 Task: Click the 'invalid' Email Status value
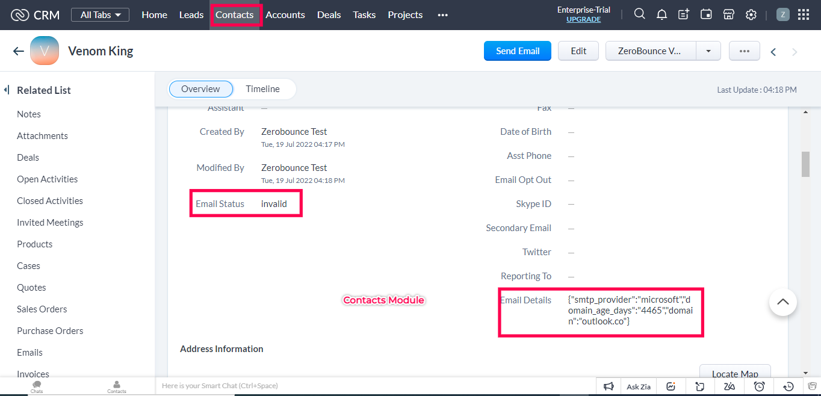274,203
